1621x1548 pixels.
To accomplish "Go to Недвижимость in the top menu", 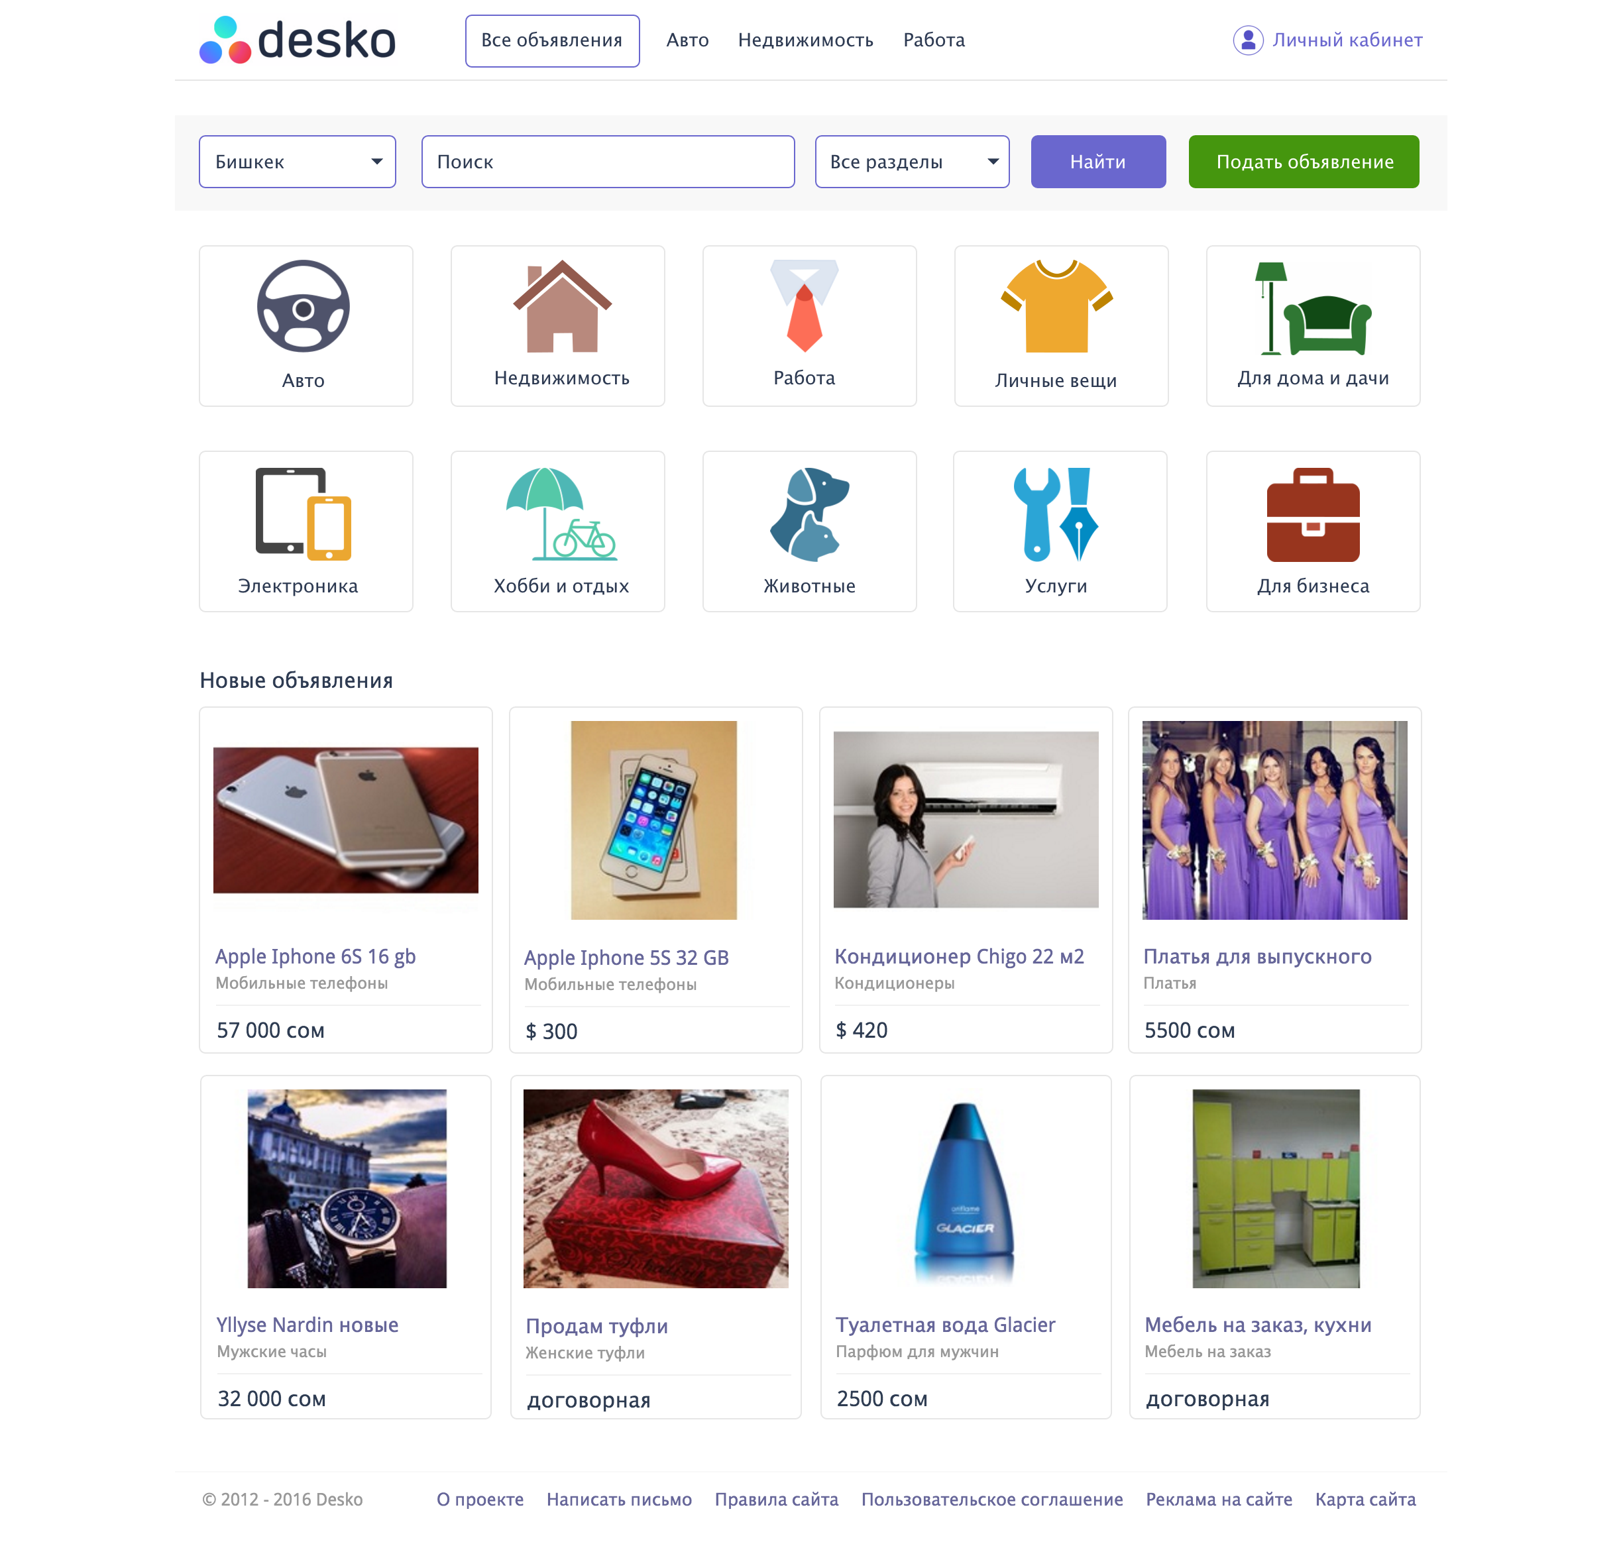I will (x=805, y=40).
